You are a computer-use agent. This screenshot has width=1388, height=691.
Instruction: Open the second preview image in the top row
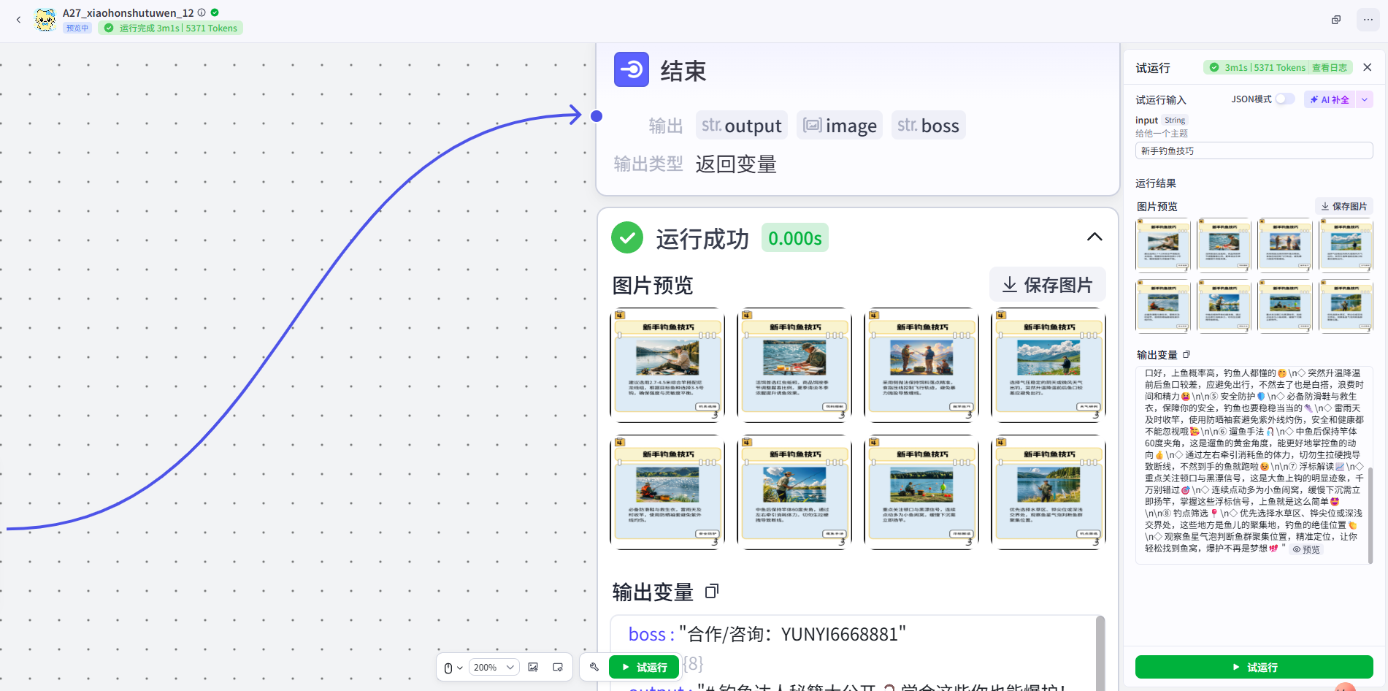(x=794, y=365)
